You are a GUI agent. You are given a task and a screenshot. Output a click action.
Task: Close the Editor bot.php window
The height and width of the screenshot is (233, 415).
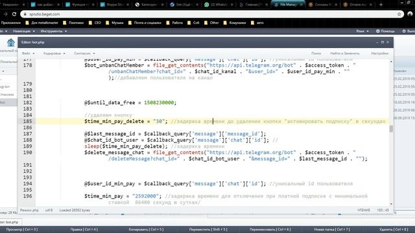388,42
